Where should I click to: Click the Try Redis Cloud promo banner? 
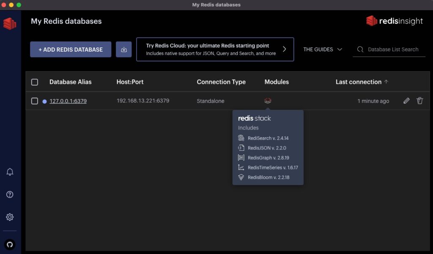click(x=215, y=49)
